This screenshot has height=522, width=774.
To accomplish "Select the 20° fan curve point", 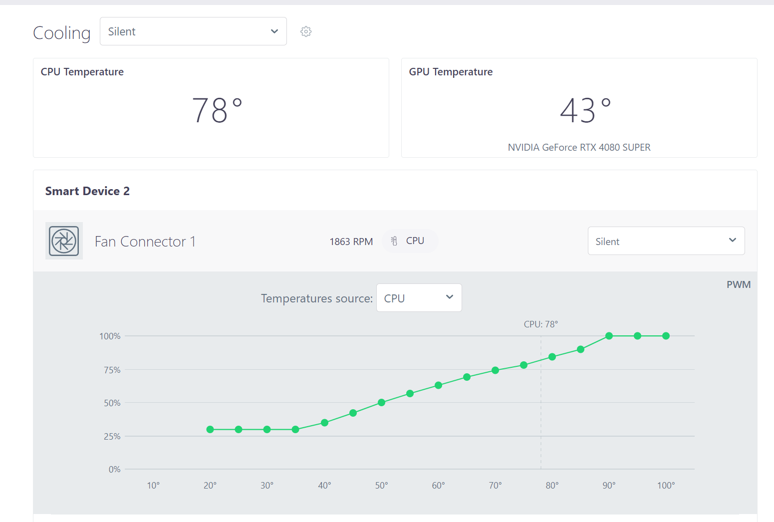I will point(210,430).
